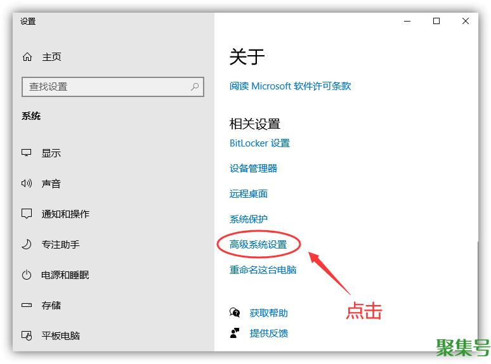Image resolution: width=491 pixels, height=364 pixels.
Task: Open 设备管理器 link
Action: [x=253, y=169]
